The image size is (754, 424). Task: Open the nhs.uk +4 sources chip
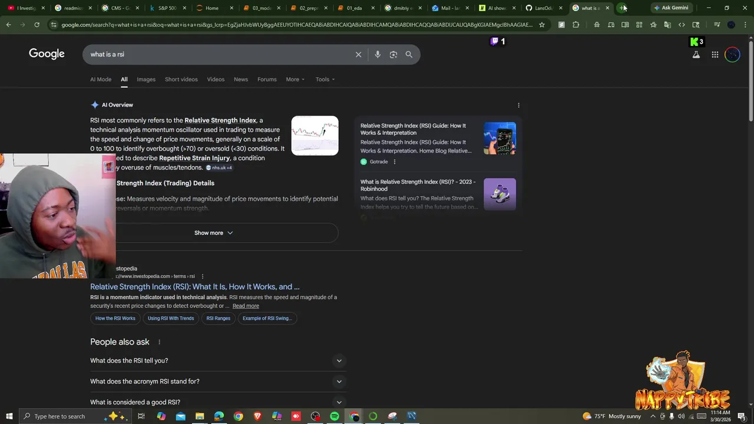coord(219,168)
